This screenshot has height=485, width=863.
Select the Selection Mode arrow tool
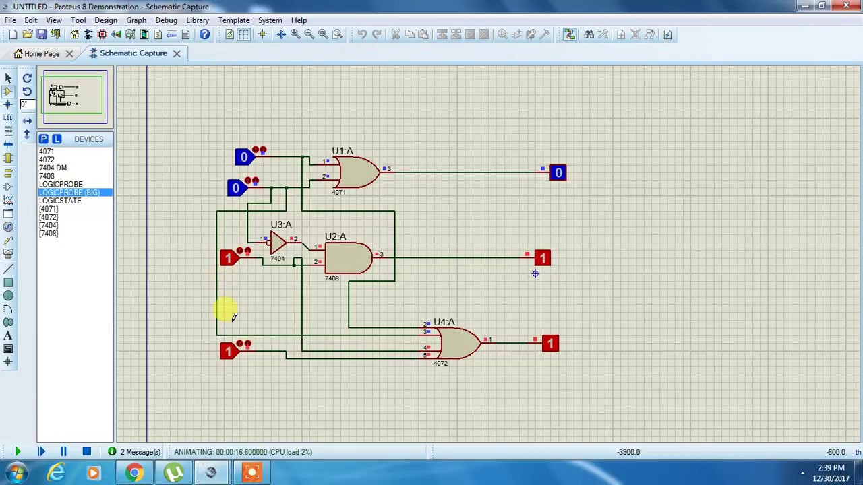[x=8, y=78]
